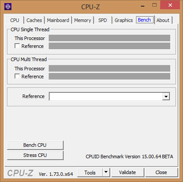Enable Reference checkbox under CPU Single Thread
The image size is (183, 182).
tap(17, 46)
